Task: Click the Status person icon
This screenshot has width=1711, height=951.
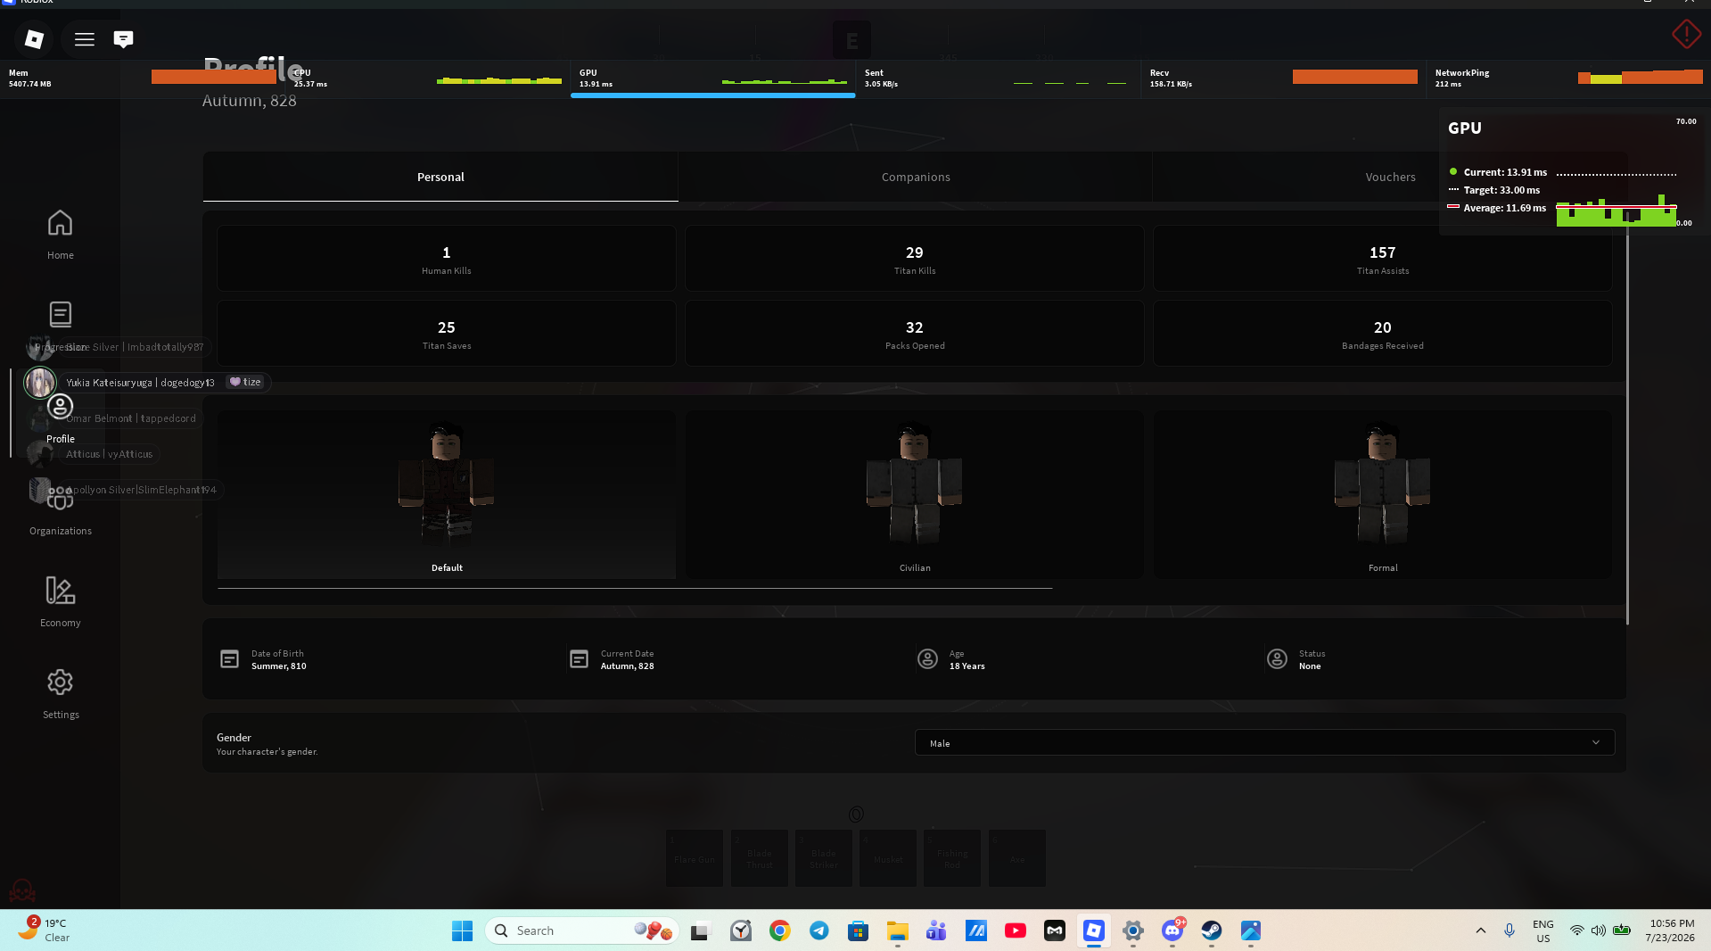Action: pos(1277,659)
